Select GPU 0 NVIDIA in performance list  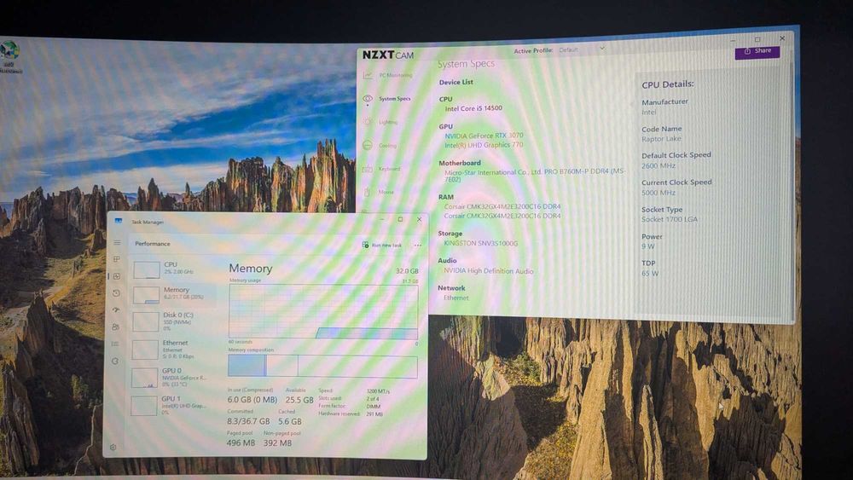tap(172, 377)
